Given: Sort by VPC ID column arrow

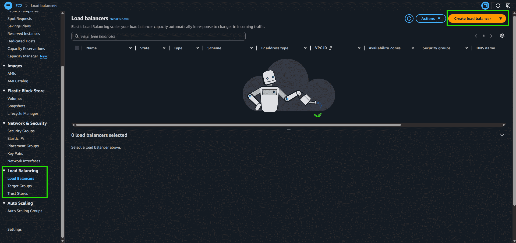Looking at the screenshot, I should 359,48.
